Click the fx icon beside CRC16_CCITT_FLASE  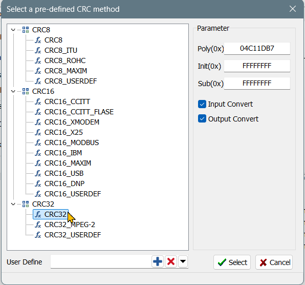[38, 112]
